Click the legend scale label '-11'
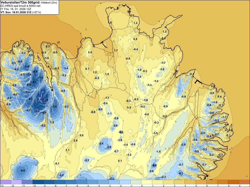Viewport: 250px width, 187px height. [x=23, y=185]
